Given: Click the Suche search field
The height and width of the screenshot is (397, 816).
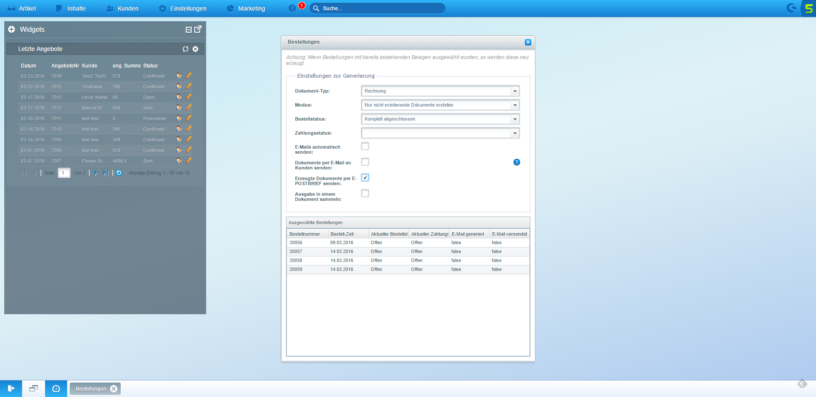Looking at the screenshot, I should coord(377,8).
